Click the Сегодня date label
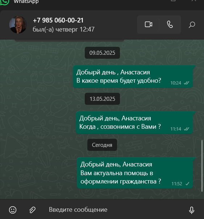The image size is (204, 219). 102,145
